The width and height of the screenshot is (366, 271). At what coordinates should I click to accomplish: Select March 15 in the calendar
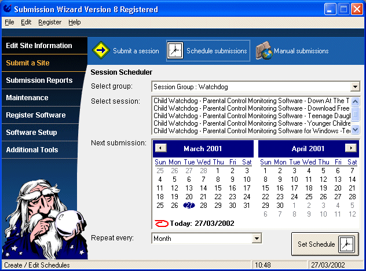(x=218, y=188)
